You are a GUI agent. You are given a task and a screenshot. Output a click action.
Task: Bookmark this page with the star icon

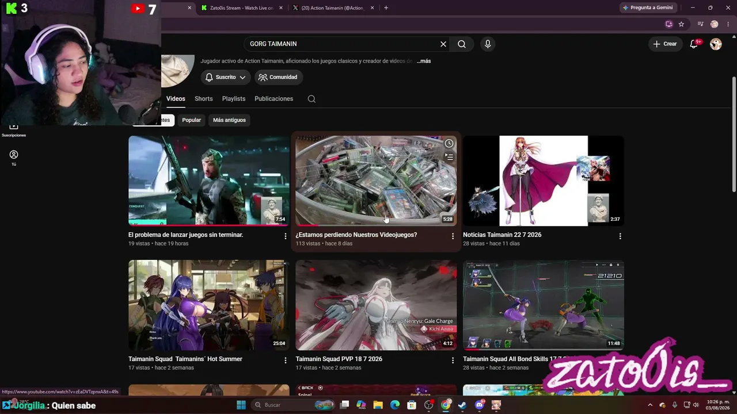point(681,24)
